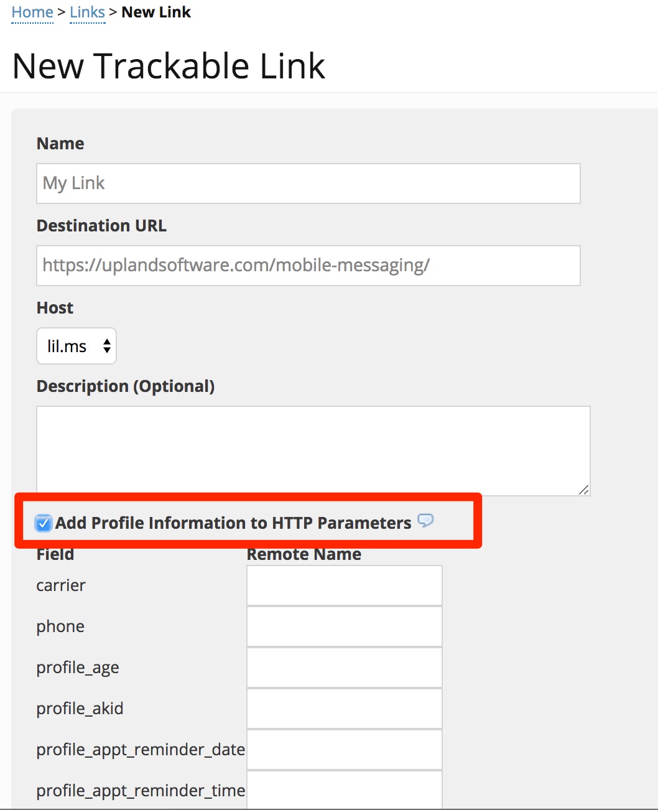Viewport: 658px width, 810px height.
Task: Click the phone Remote Name box
Action: 344,626
